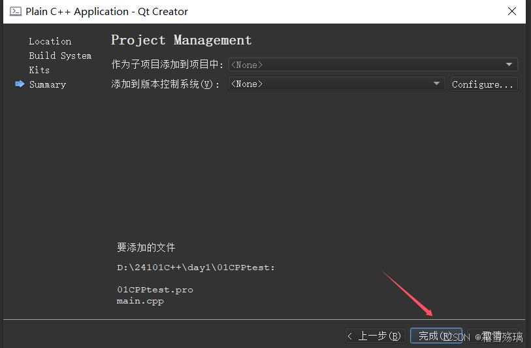Image resolution: width=531 pixels, height=348 pixels.
Task: Click the Configure... button
Action: pos(483,84)
